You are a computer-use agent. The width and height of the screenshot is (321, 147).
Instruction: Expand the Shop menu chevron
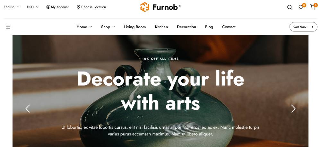pyautogui.click(x=114, y=27)
